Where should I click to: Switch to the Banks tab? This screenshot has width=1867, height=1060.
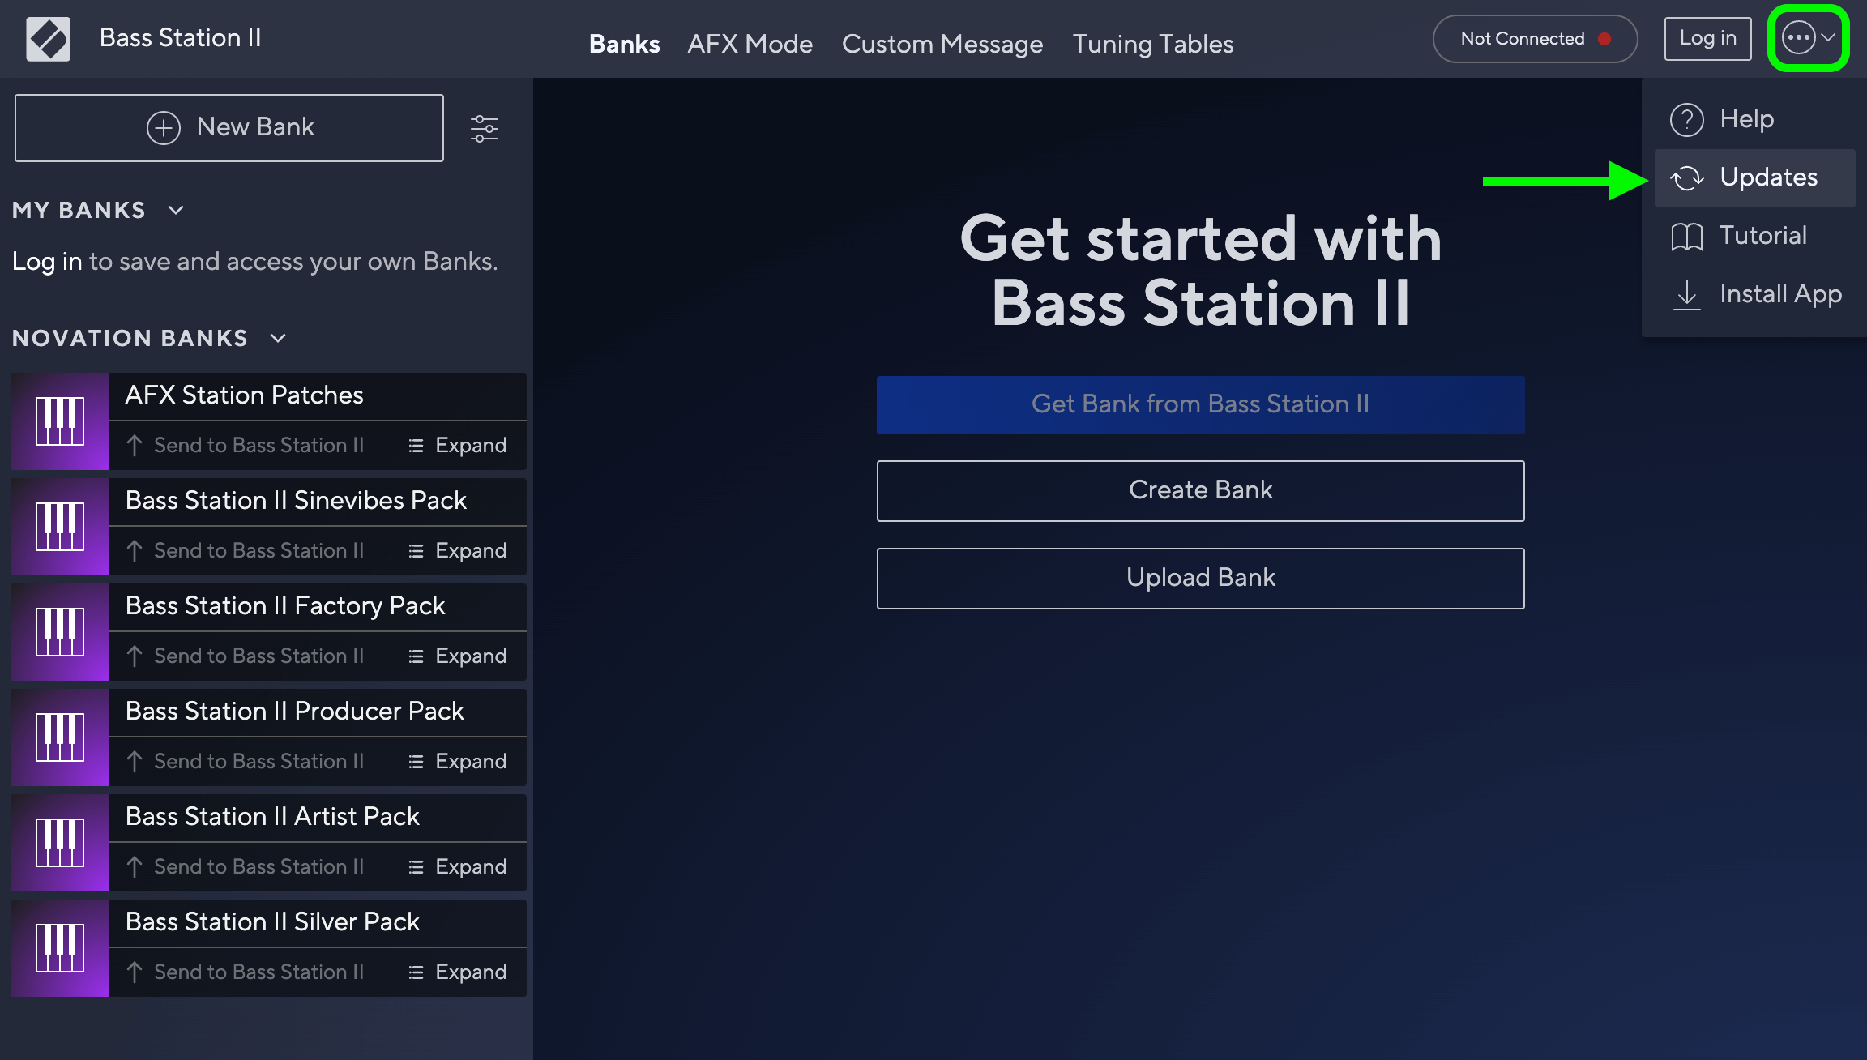[x=624, y=44]
